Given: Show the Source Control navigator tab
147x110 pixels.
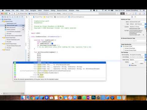Looking at the screenshot, I should (5, 17).
